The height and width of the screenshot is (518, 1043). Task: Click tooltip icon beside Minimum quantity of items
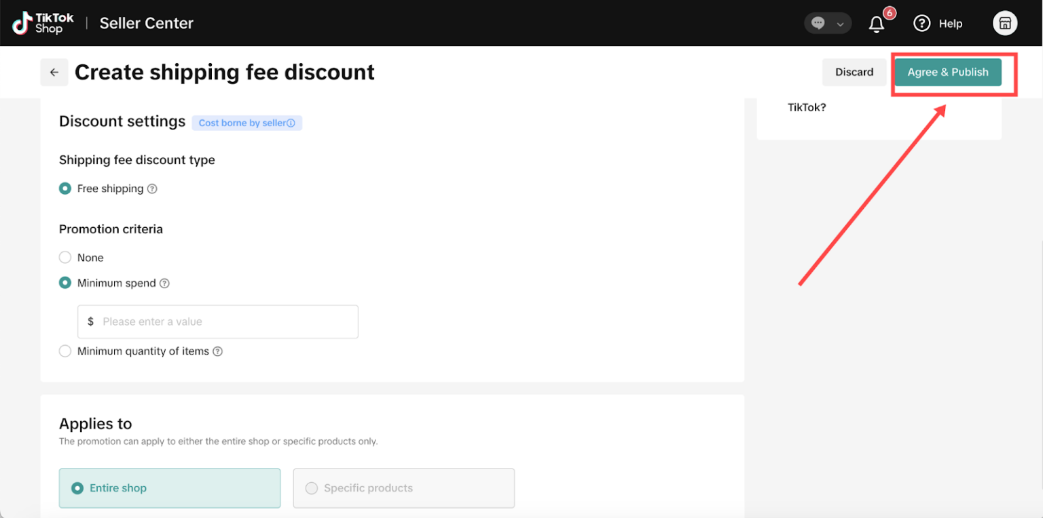click(x=217, y=351)
